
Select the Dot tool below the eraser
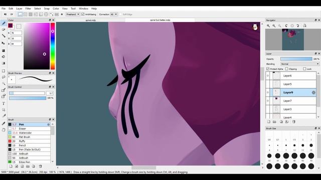pyautogui.click(x=4, y=36)
